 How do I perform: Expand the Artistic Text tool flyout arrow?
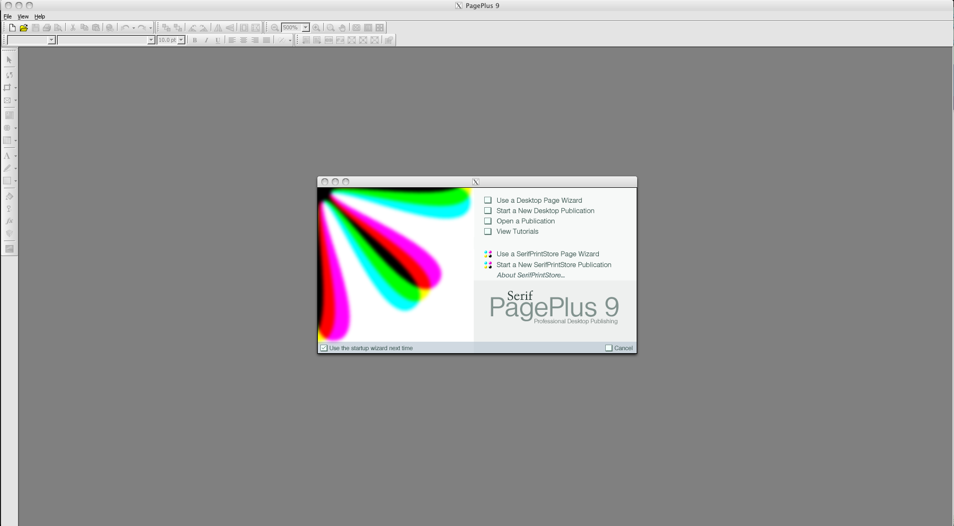click(x=16, y=156)
